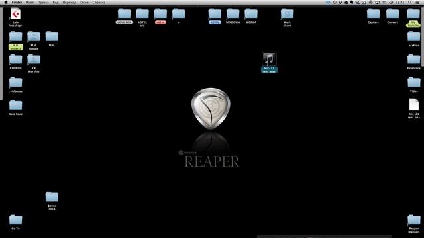The image size is (424, 238).
Task: Open the Справка menu
Action: [x=99, y=3]
